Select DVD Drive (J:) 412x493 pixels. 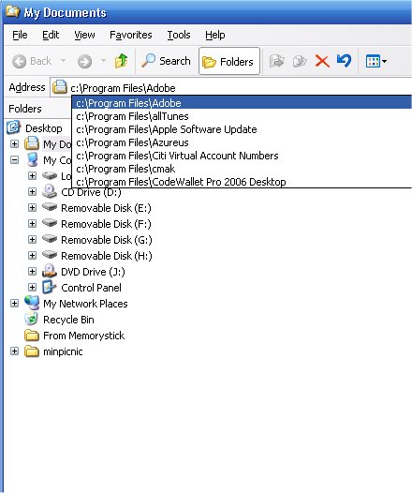93,272
